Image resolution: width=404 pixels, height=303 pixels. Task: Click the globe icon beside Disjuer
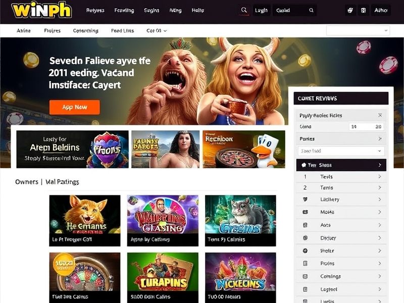pos(305,238)
